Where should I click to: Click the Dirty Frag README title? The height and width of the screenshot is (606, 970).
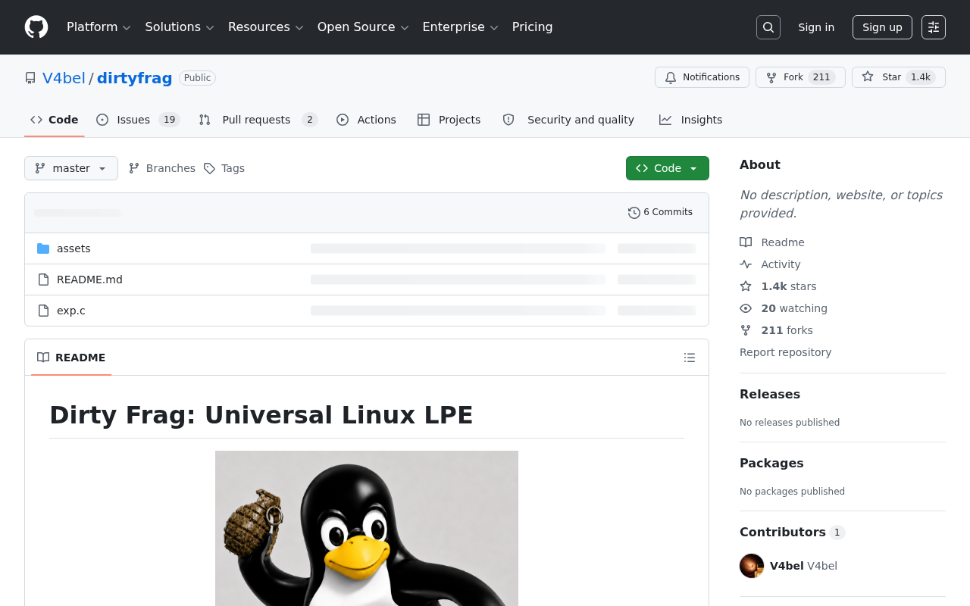coord(261,415)
